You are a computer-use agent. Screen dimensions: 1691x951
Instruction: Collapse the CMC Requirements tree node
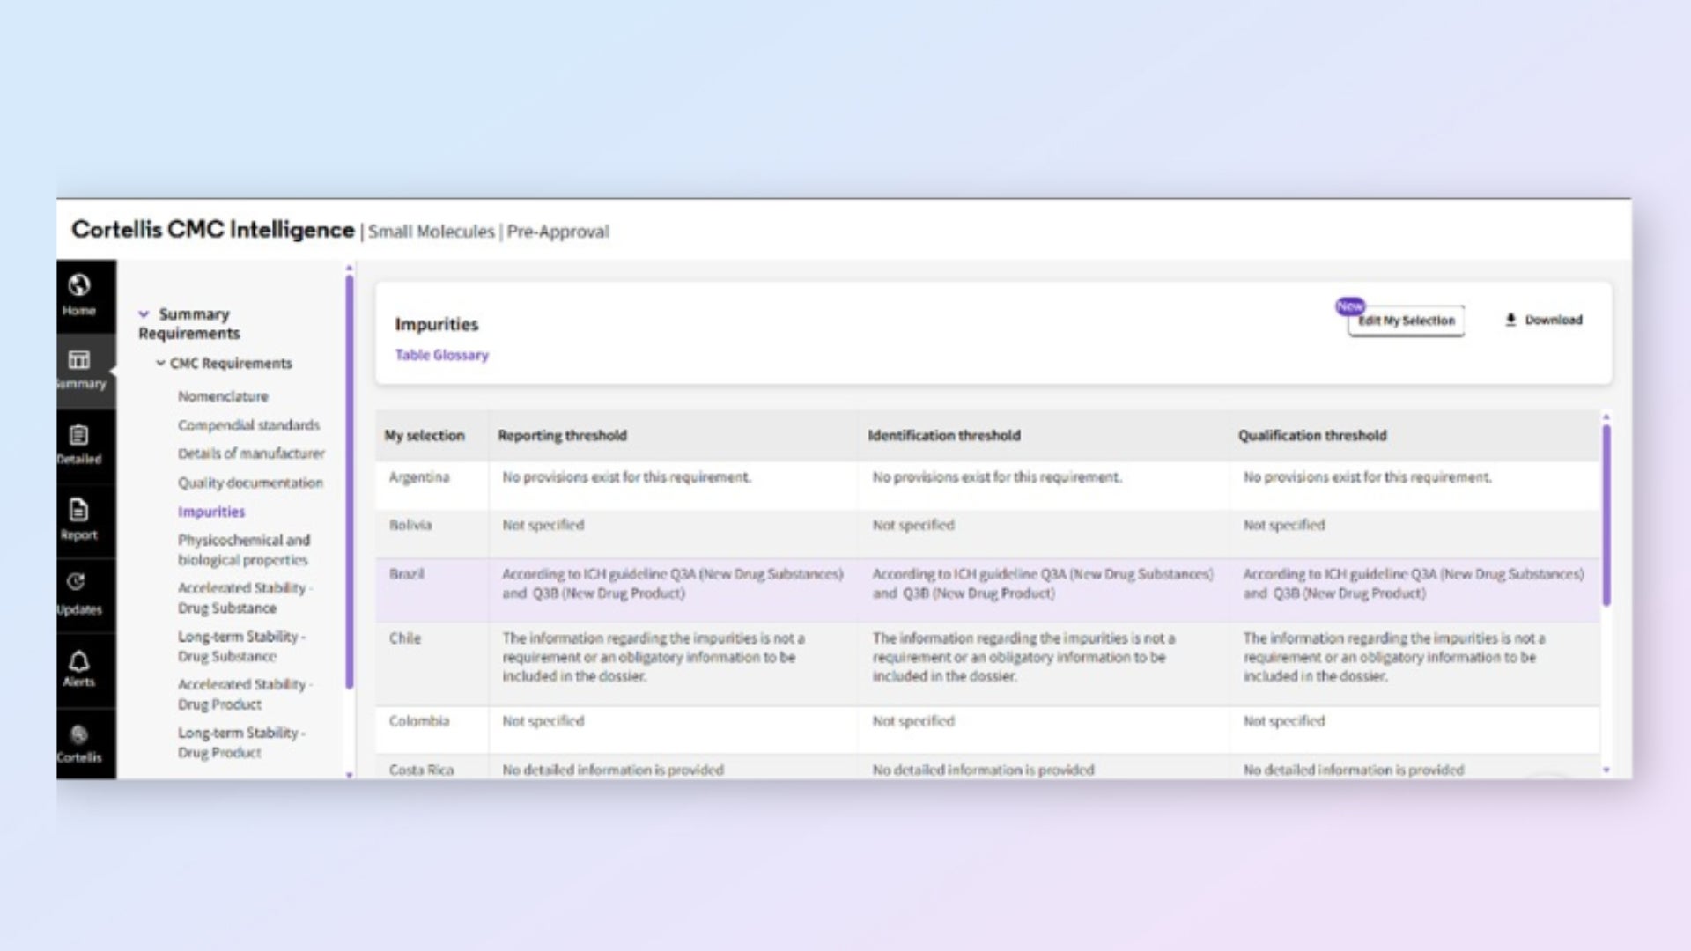click(160, 363)
